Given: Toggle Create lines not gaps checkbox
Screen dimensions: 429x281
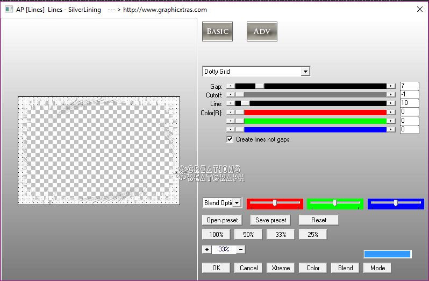Looking at the screenshot, I should [x=230, y=139].
